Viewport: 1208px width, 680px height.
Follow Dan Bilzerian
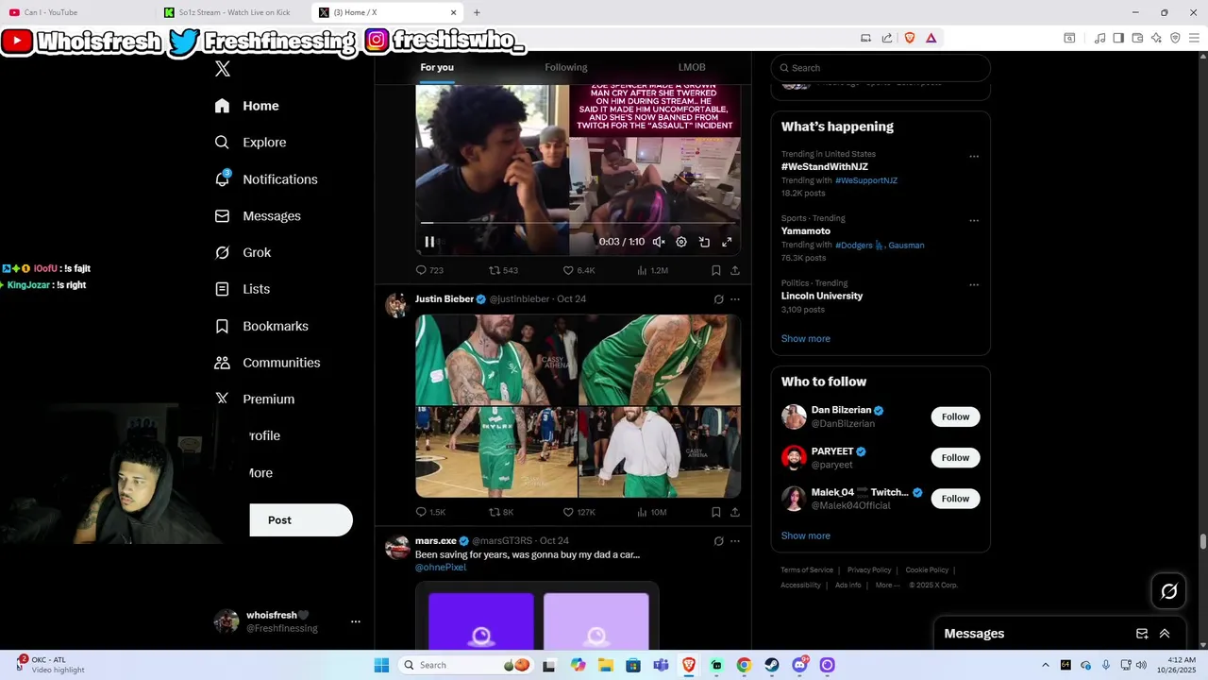955,416
